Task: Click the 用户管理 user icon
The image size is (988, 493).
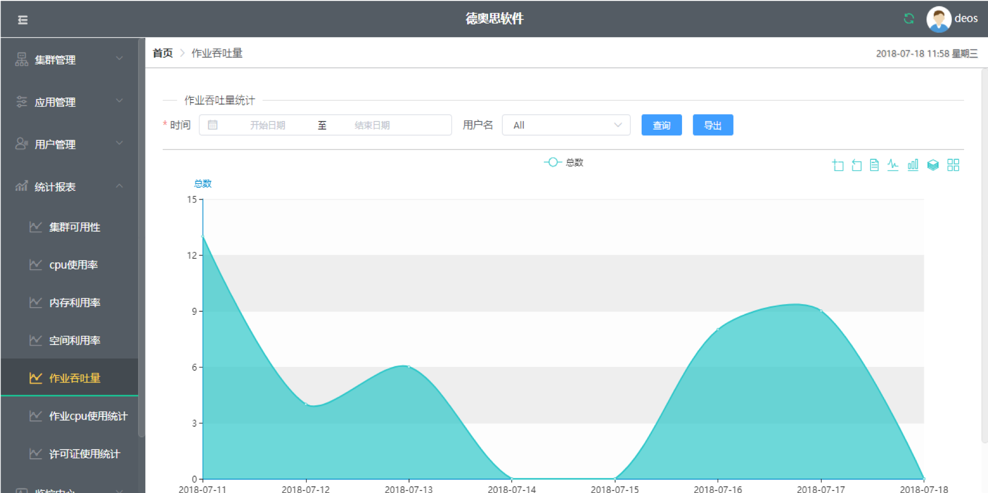Action: pyautogui.click(x=21, y=144)
